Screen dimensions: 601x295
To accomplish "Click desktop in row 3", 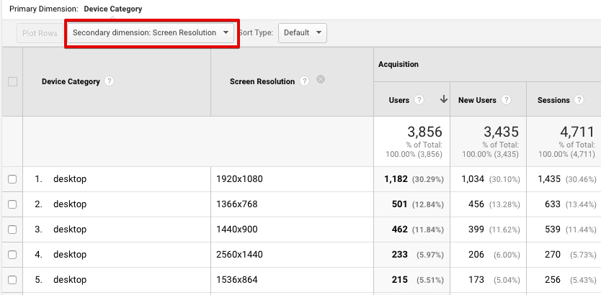I will click(x=70, y=230).
